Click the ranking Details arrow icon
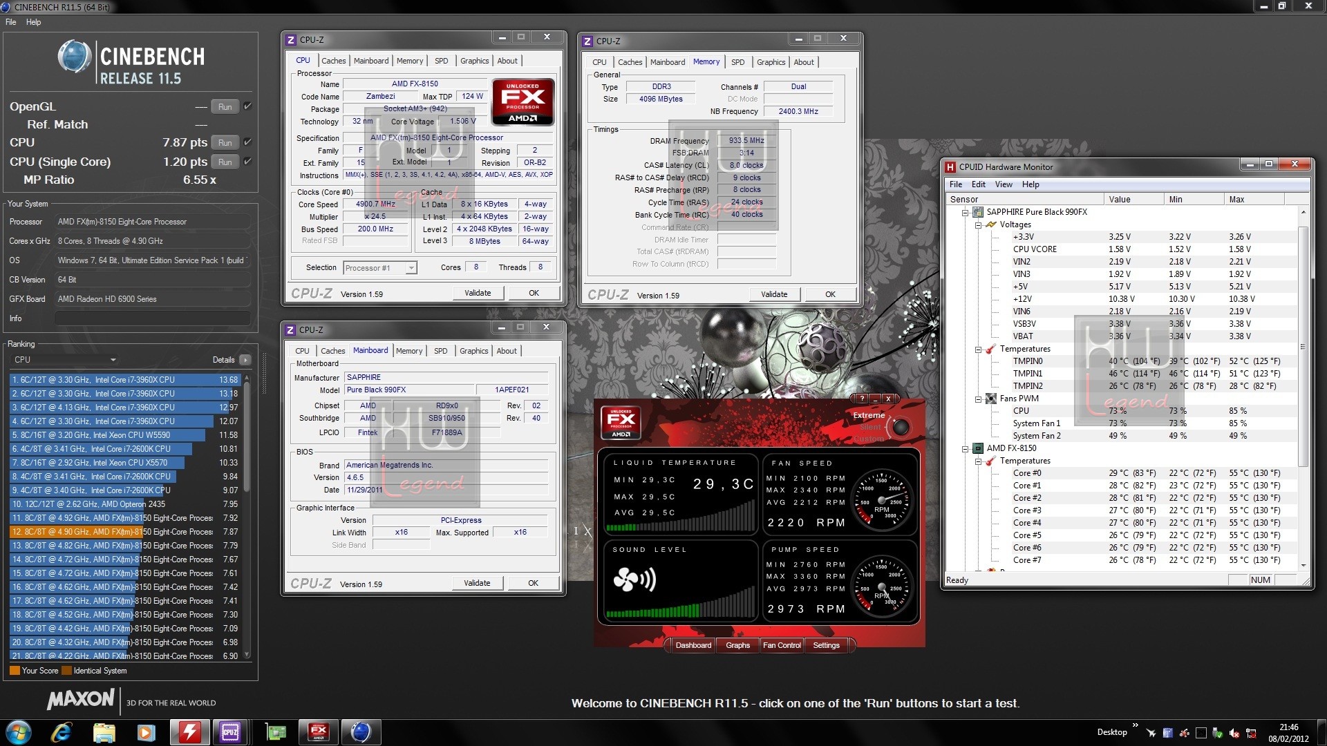Viewport: 1327px width, 746px height. (x=245, y=360)
